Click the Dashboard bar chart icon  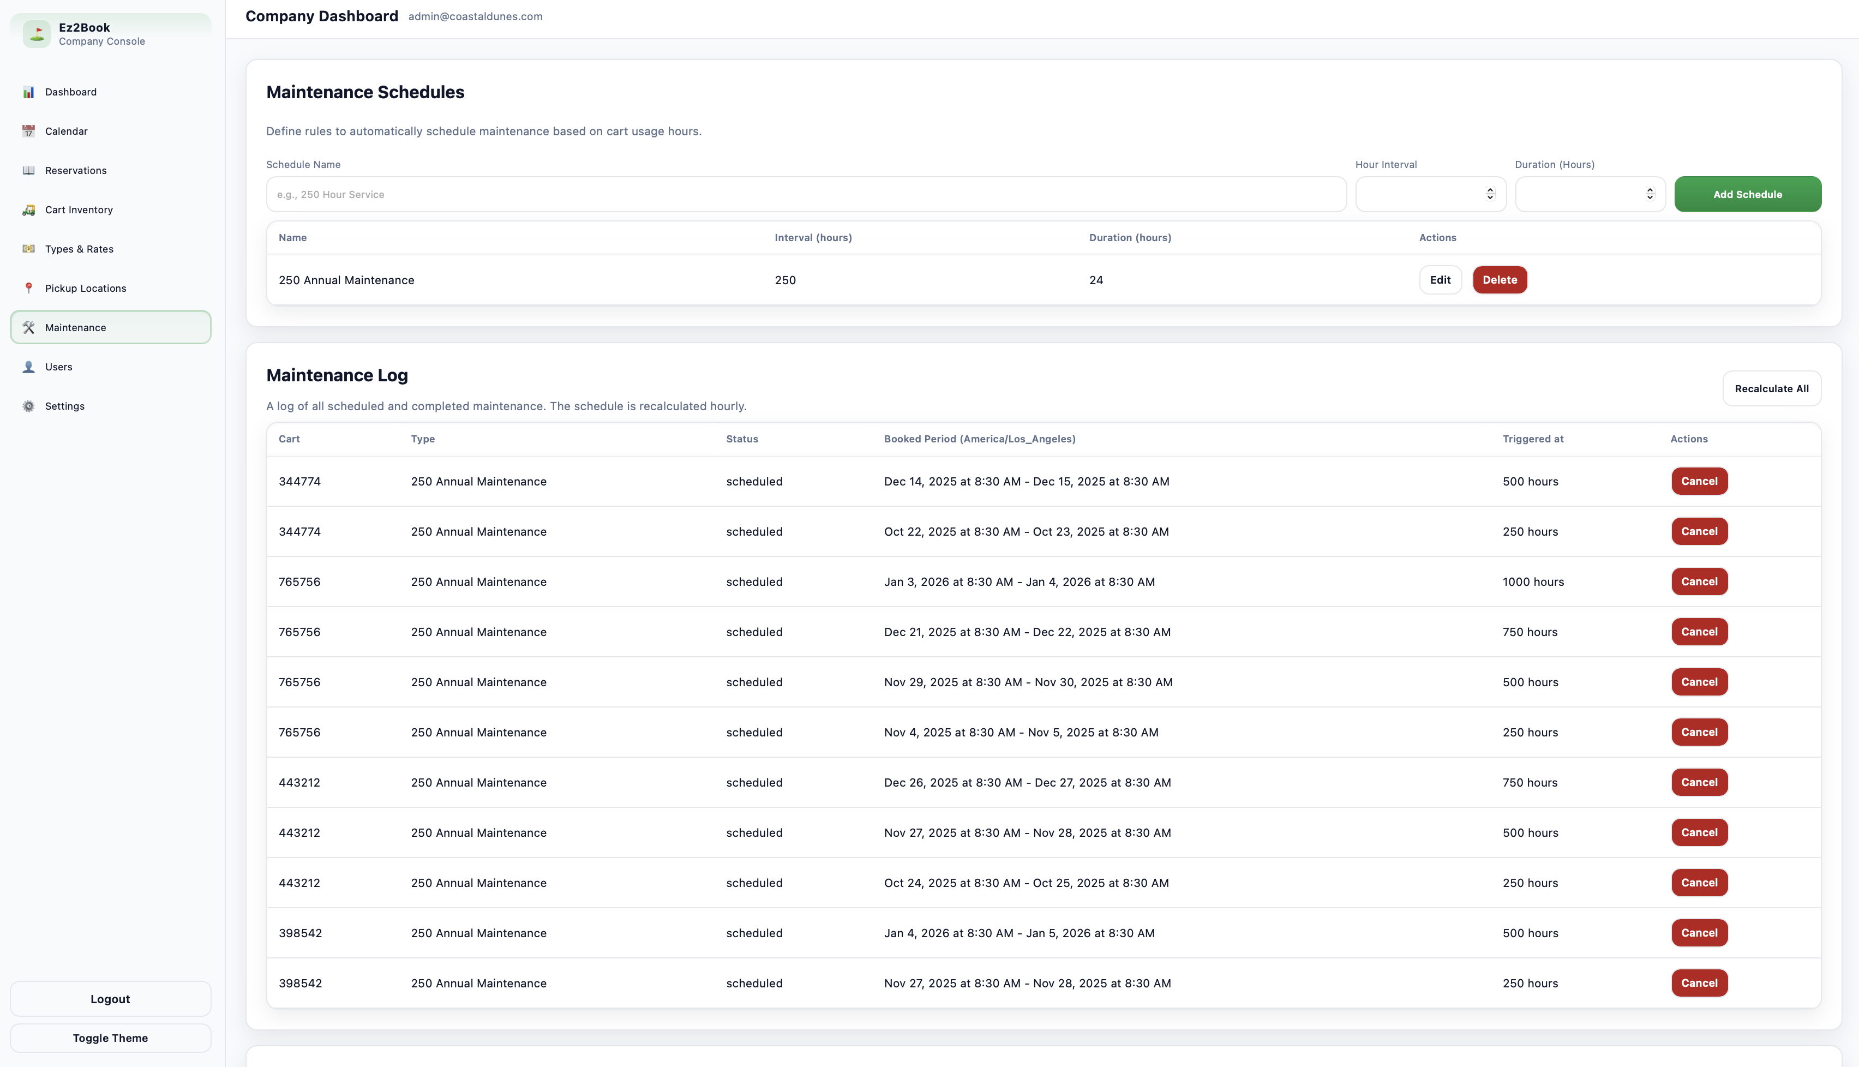28,92
